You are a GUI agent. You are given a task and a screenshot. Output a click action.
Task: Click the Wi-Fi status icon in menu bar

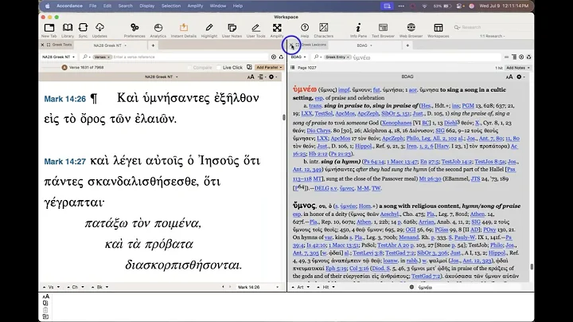point(424,6)
